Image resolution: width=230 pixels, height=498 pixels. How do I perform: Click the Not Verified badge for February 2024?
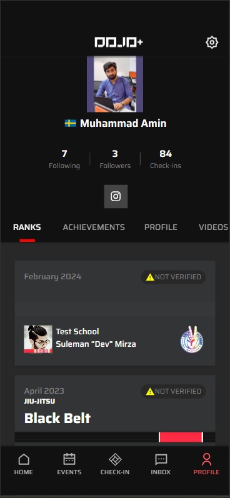[174, 277]
